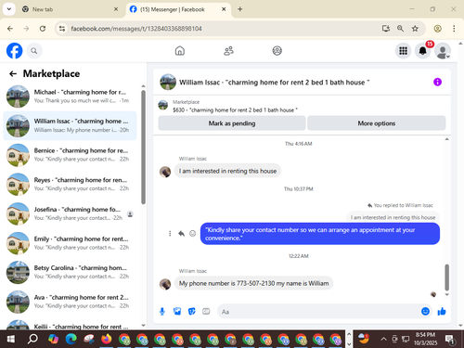Choose a GIF with the GIF icon
This screenshot has width=464, height=348.
(x=206, y=311)
